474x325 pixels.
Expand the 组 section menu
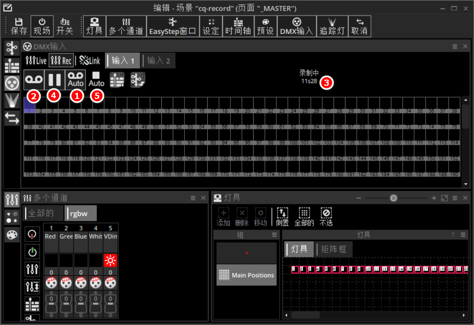tap(274, 235)
